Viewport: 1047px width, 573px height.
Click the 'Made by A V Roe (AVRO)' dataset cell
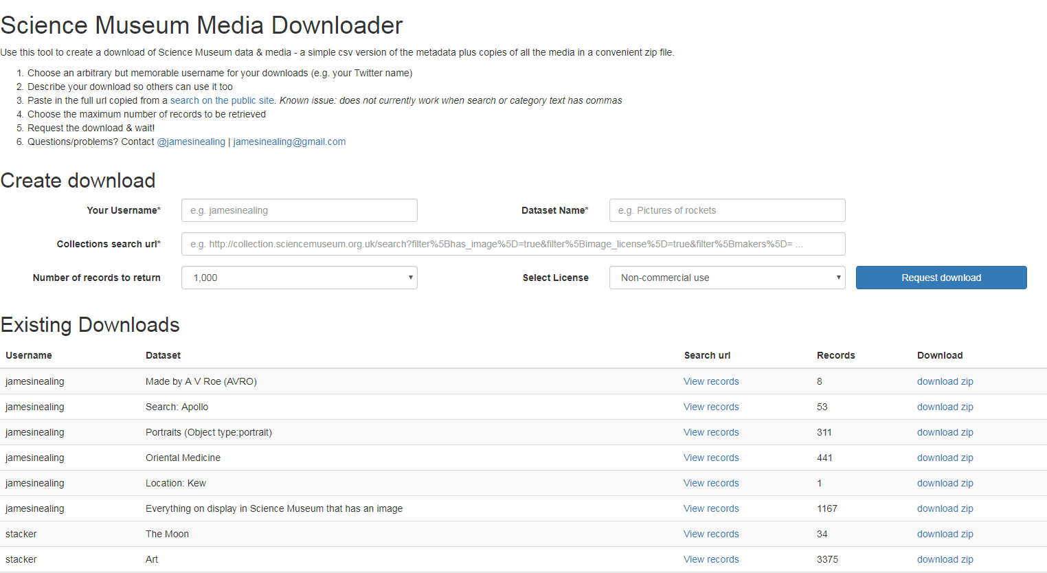(201, 381)
